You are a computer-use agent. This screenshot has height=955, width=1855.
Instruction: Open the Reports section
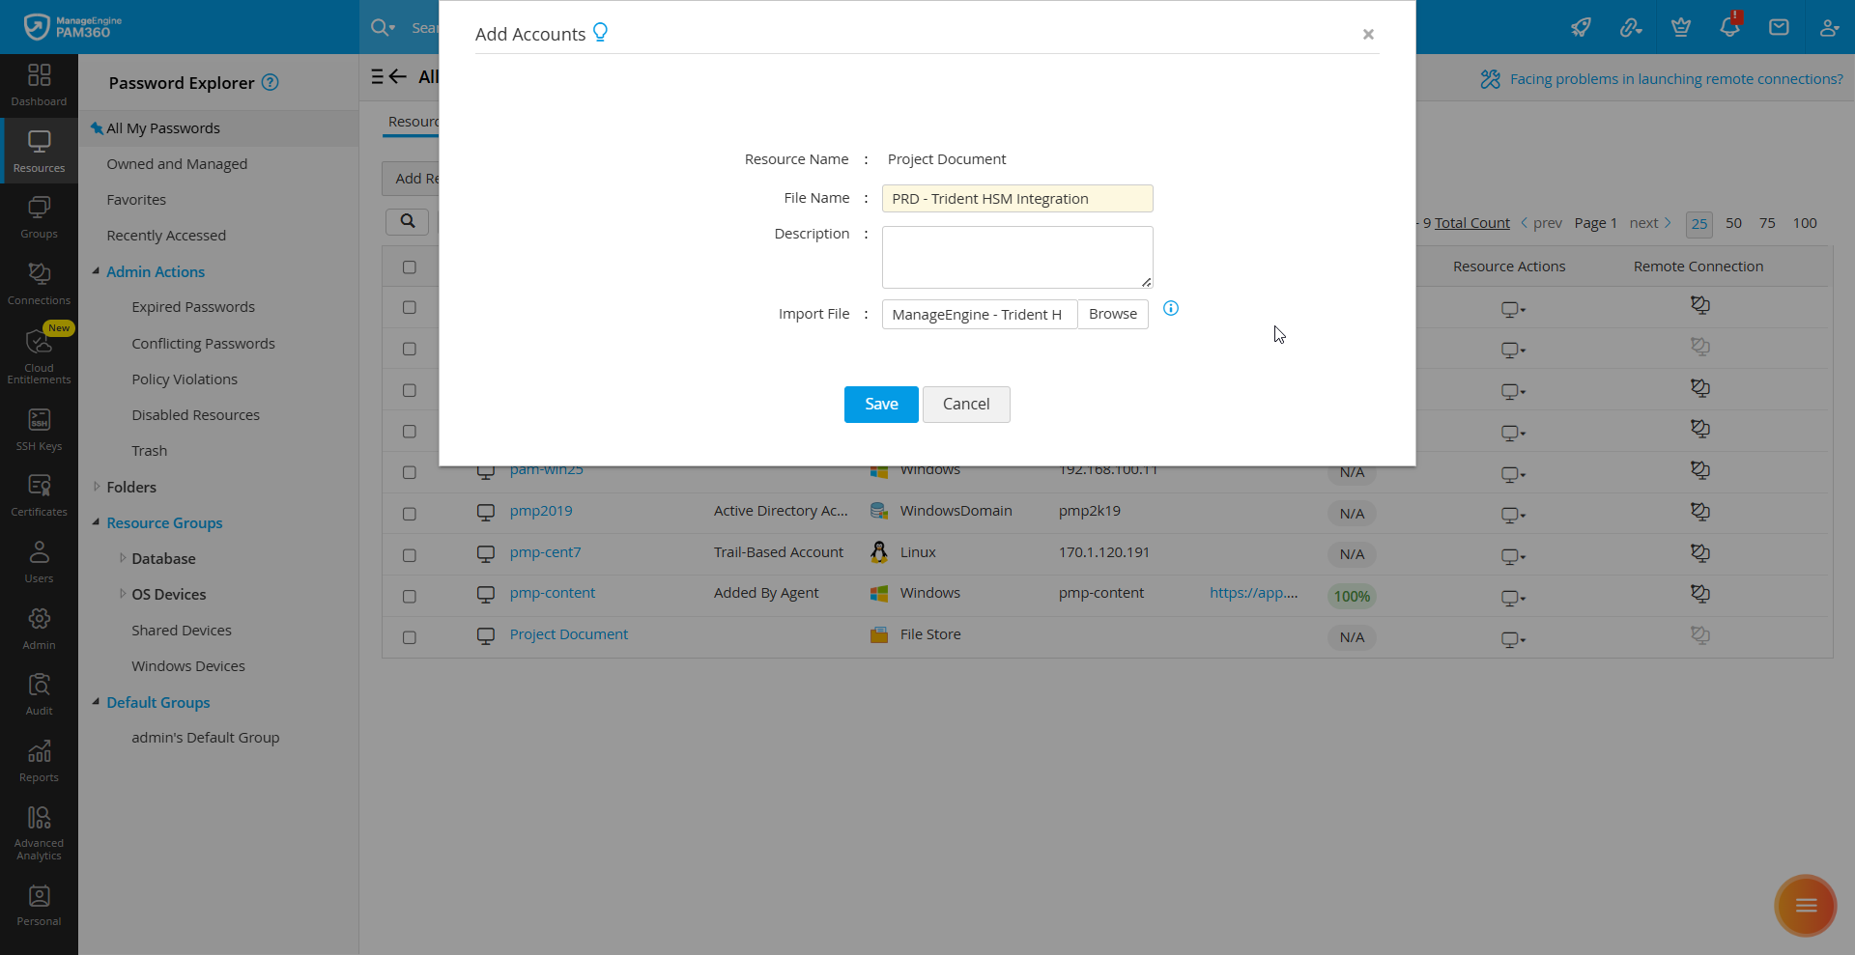[x=39, y=759]
